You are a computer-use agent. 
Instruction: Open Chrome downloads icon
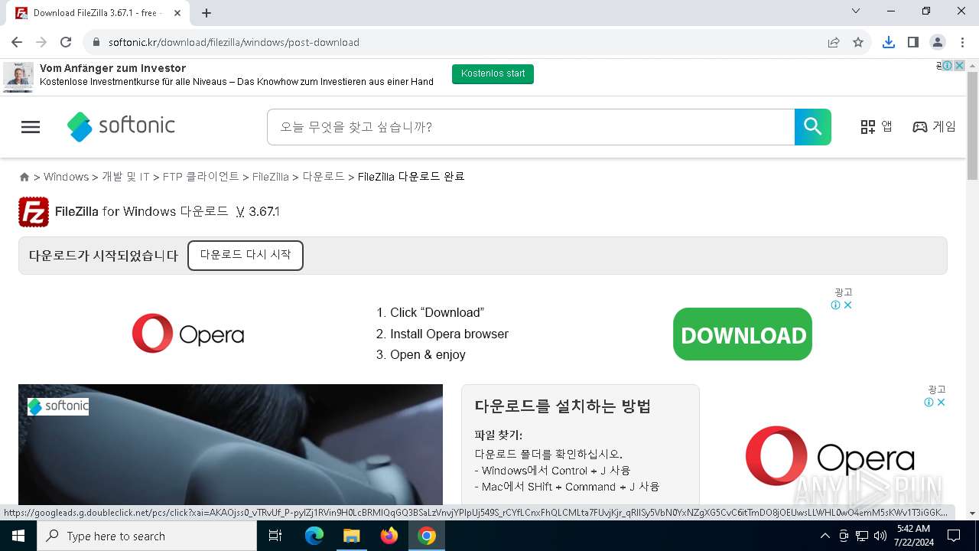pyautogui.click(x=889, y=42)
